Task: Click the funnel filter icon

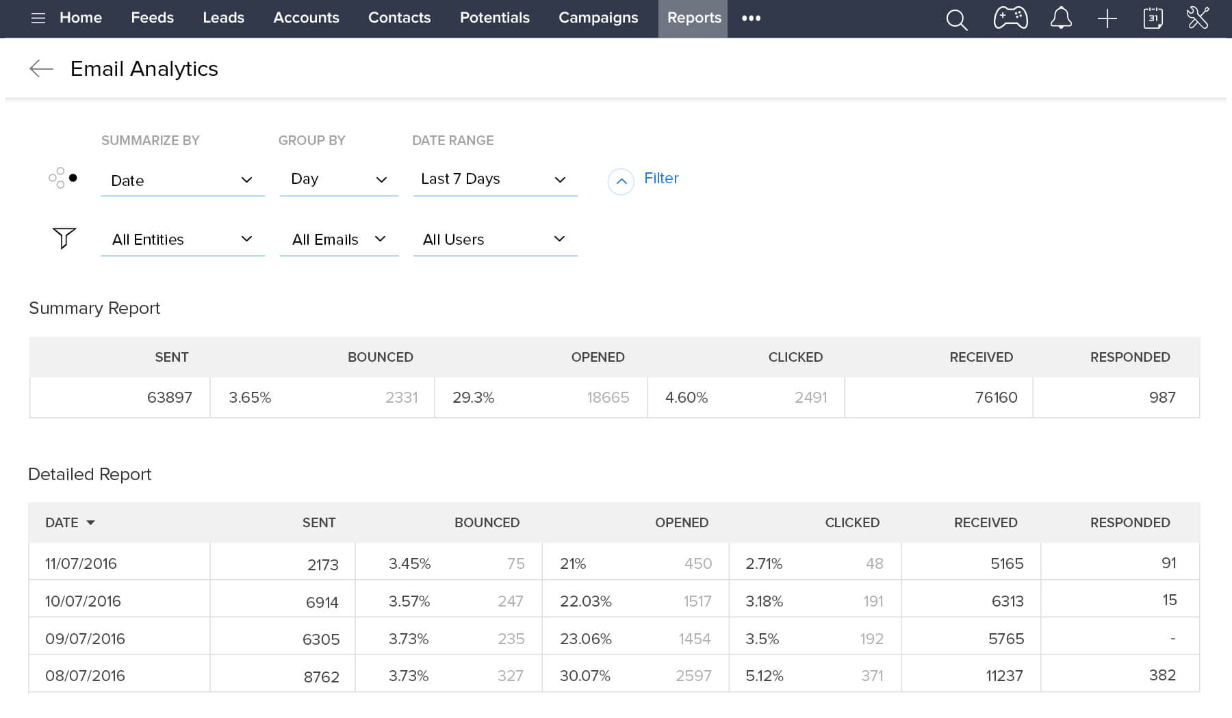Action: 64,238
